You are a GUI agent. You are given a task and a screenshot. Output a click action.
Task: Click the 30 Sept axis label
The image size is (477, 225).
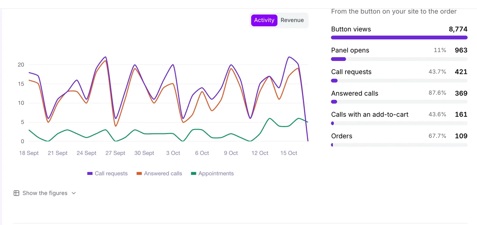coord(144,153)
